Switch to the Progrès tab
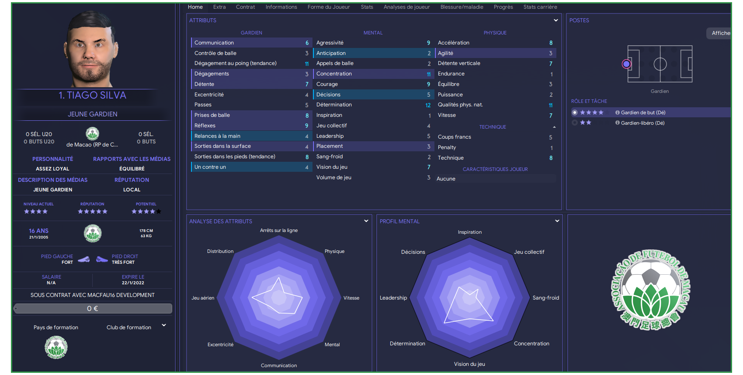The height and width of the screenshot is (375, 743). tap(503, 7)
